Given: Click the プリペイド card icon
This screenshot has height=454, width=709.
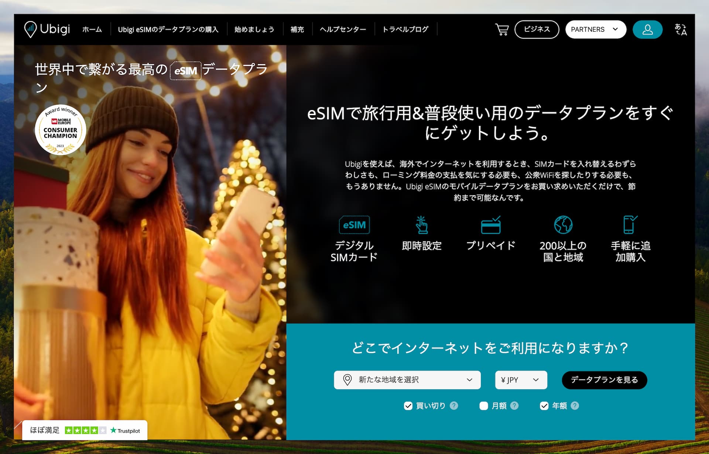Looking at the screenshot, I should click(x=491, y=225).
